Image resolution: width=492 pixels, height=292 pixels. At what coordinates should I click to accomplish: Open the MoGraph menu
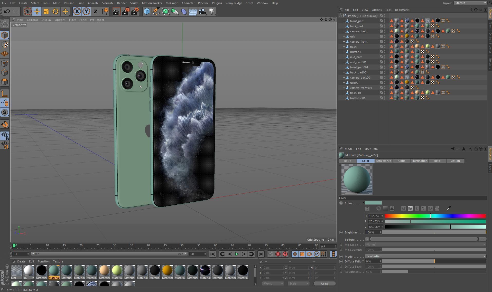tap(172, 3)
